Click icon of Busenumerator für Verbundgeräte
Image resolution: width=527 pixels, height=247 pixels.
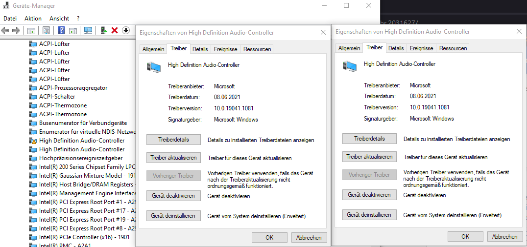pyautogui.click(x=33, y=123)
